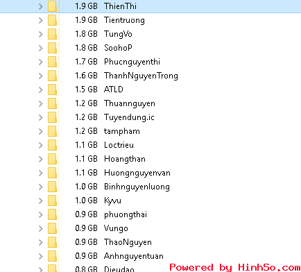Viewport: 301px width, 272px height.
Task: Select the SoohoP folder name
Action: pyautogui.click(x=118, y=48)
